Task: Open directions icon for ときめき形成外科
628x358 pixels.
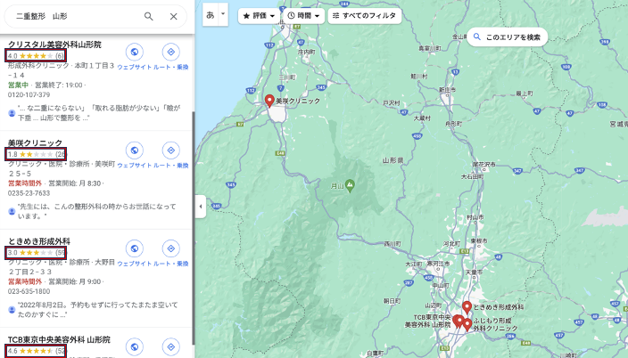Action: (171, 248)
